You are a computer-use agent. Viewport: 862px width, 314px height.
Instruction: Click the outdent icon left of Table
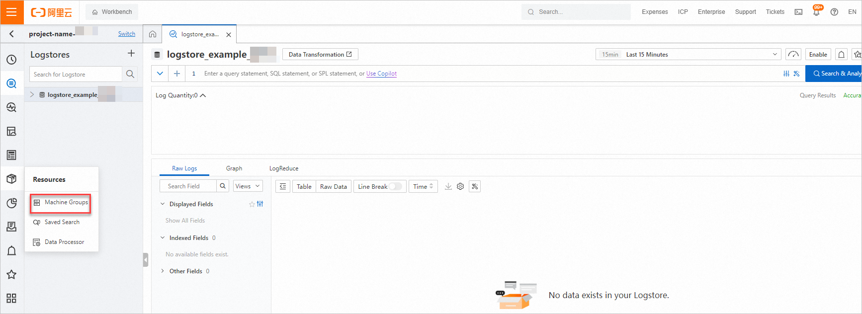click(x=283, y=186)
